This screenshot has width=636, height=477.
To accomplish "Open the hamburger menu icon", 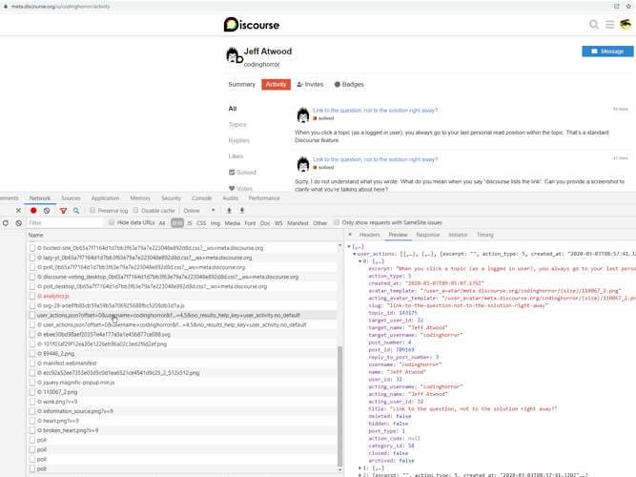I will point(609,25).
